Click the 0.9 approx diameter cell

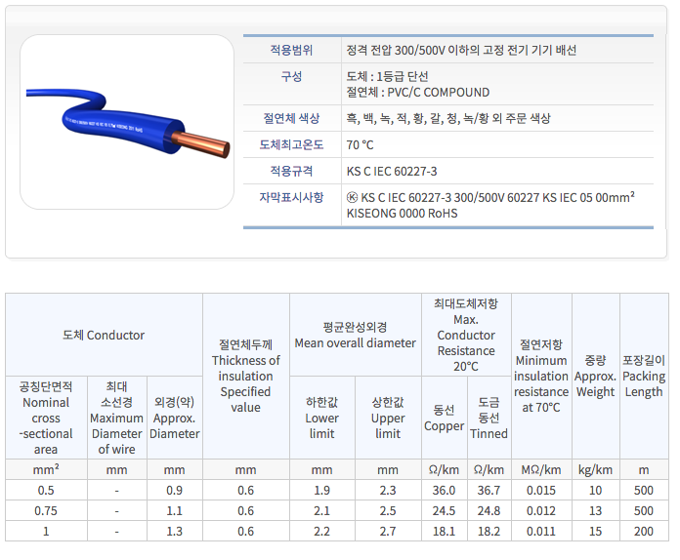[174, 490]
